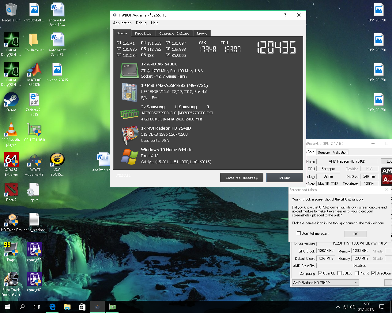Launch Dota 2 shortcut
The image size is (392, 313).
11,192
